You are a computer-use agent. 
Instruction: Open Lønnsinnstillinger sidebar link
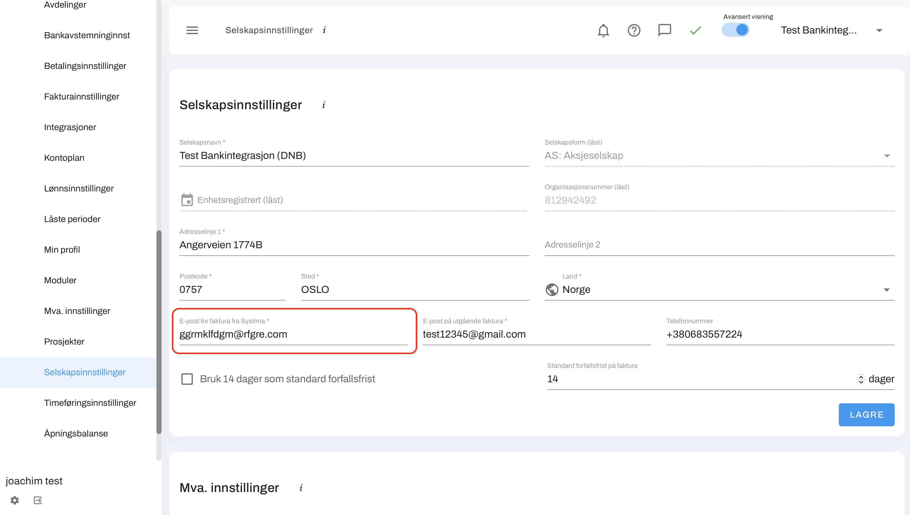pos(79,189)
